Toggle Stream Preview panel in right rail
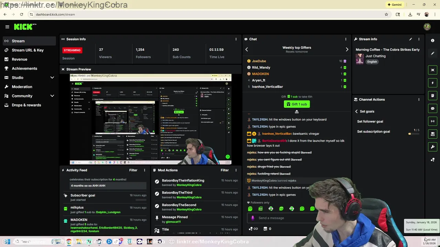The width and height of the screenshot is (440, 247). tap(433, 70)
